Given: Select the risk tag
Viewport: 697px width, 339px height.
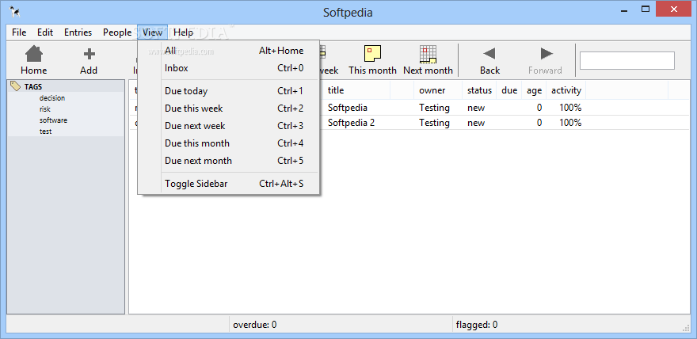Looking at the screenshot, I should [45, 109].
